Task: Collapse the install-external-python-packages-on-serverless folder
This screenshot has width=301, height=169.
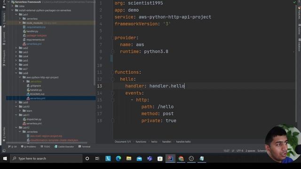Action: point(13,10)
